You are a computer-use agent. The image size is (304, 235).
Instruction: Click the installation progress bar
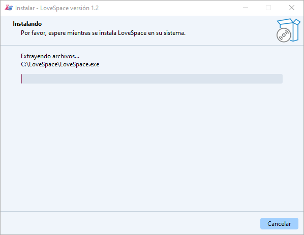click(152, 79)
